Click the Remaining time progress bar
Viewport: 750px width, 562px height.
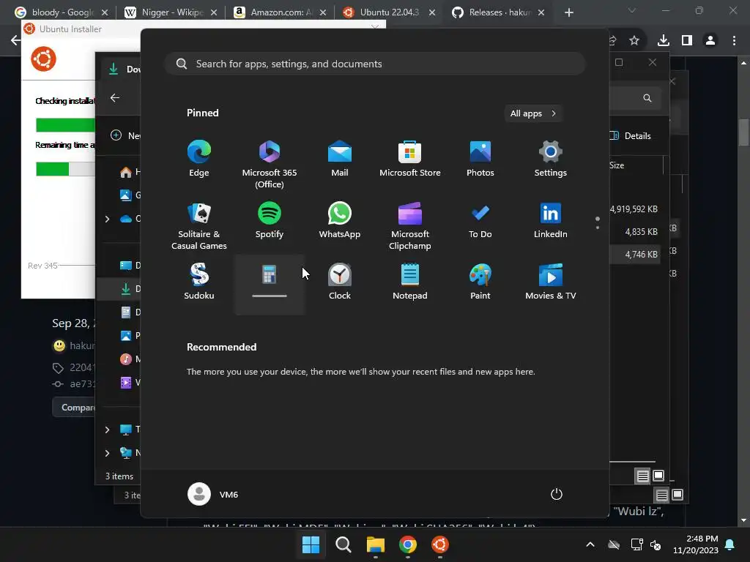(x=65, y=169)
